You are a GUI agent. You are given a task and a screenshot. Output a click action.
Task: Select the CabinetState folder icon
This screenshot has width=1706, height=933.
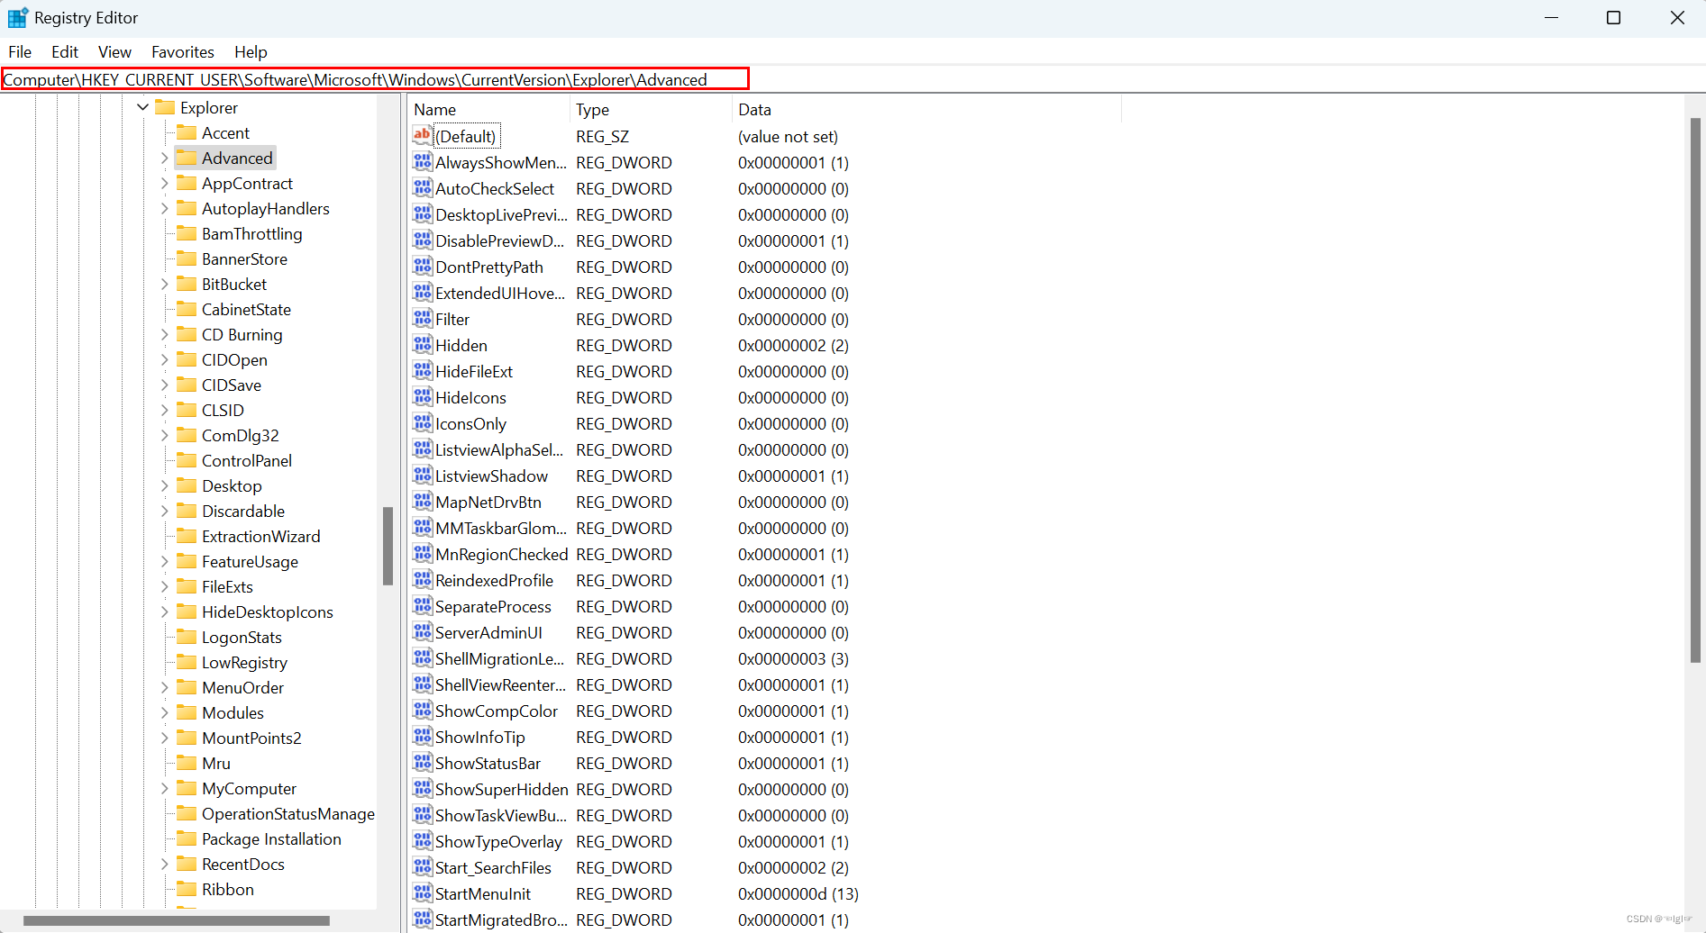187,309
